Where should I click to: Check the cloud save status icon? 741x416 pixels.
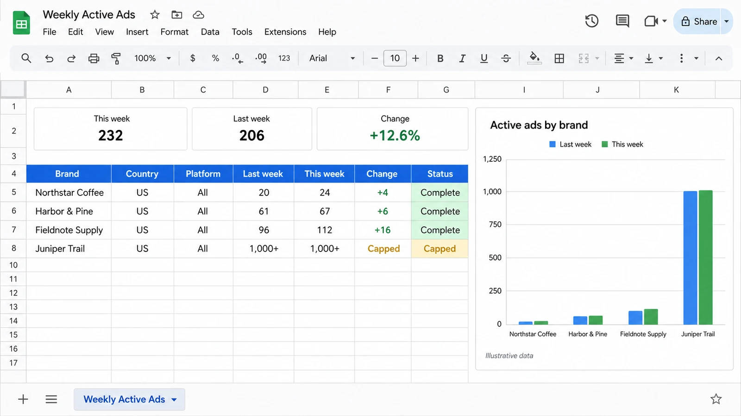(x=198, y=15)
